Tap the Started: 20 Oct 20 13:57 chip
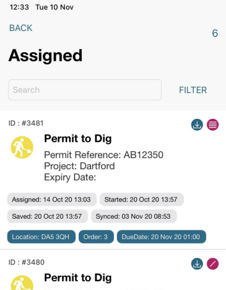The width and height of the screenshot is (226, 290). 142,200
